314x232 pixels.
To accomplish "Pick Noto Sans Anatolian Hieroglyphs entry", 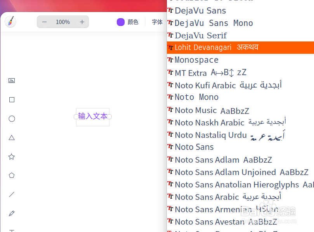I will pyautogui.click(x=240, y=185).
